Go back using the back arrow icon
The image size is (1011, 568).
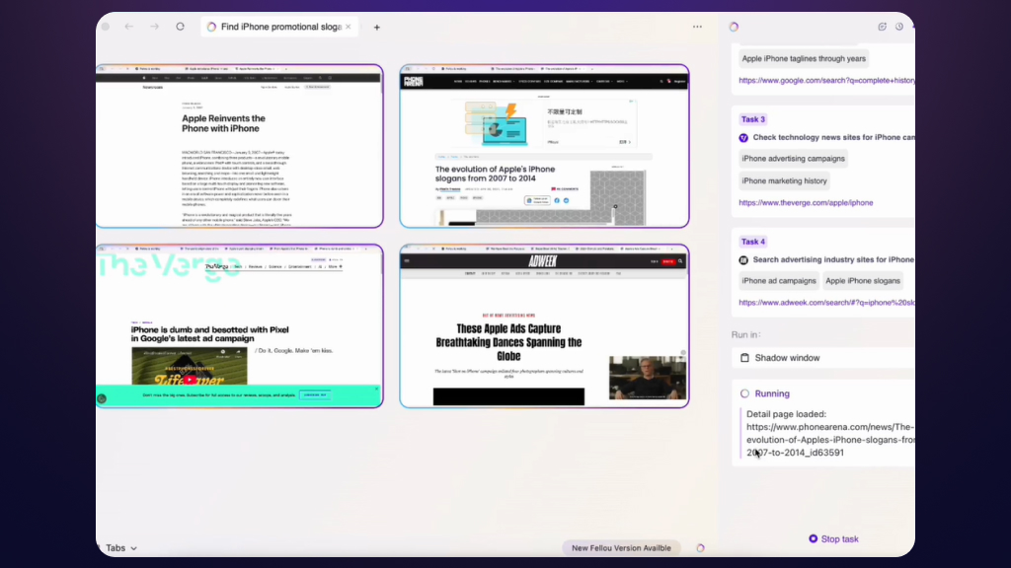click(128, 27)
